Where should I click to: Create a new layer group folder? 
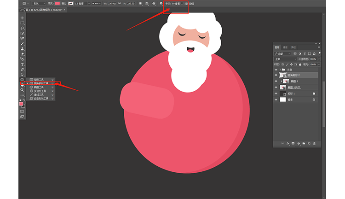[x=304, y=143]
